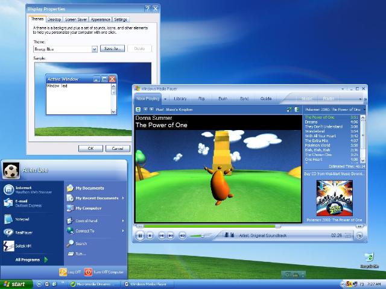Switch to the Rip tab
386x289 pixels.
point(201,99)
